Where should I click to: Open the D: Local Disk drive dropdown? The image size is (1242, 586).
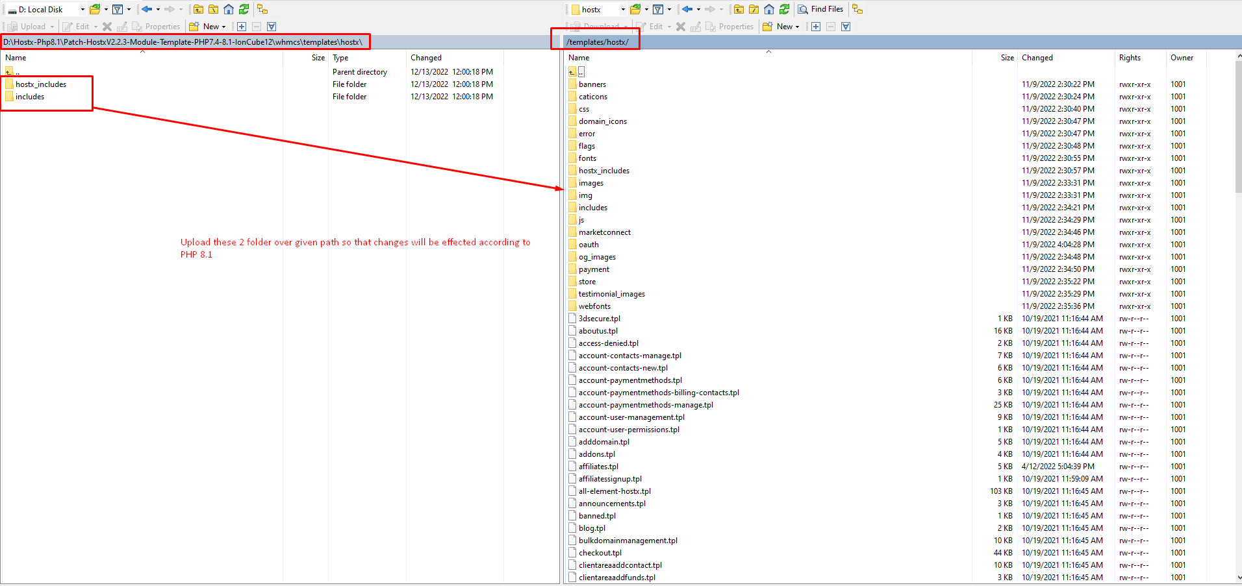[x=82, y=10]
